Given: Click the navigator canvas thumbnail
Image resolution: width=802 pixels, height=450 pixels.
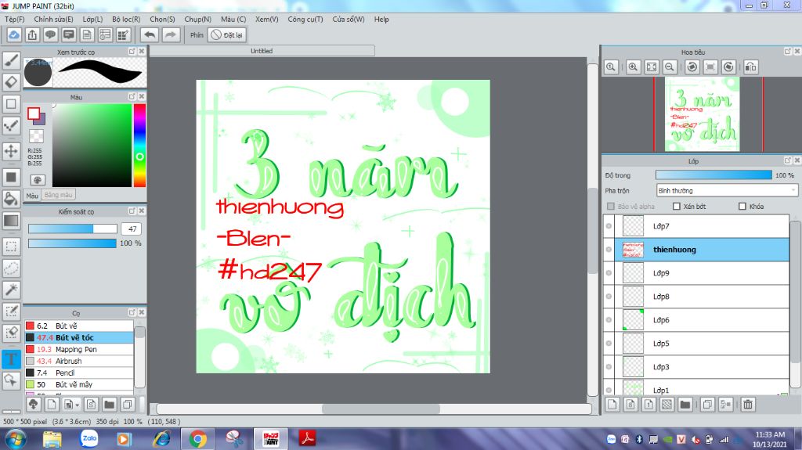Looking at the screenshot, I should 703,114.
